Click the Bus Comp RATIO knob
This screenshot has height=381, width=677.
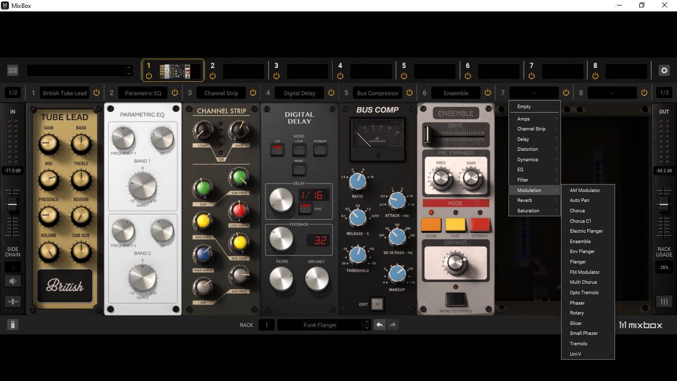coord(357,182)
